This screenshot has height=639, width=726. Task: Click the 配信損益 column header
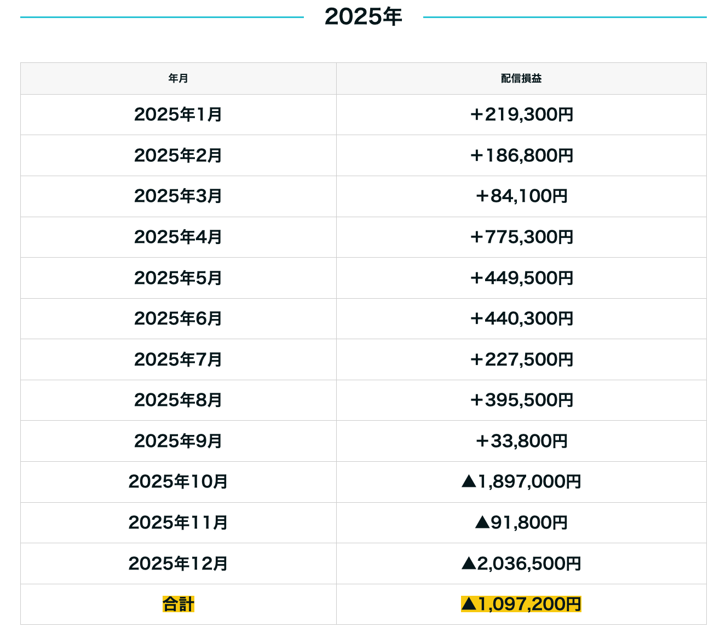[x=521, y=79]
